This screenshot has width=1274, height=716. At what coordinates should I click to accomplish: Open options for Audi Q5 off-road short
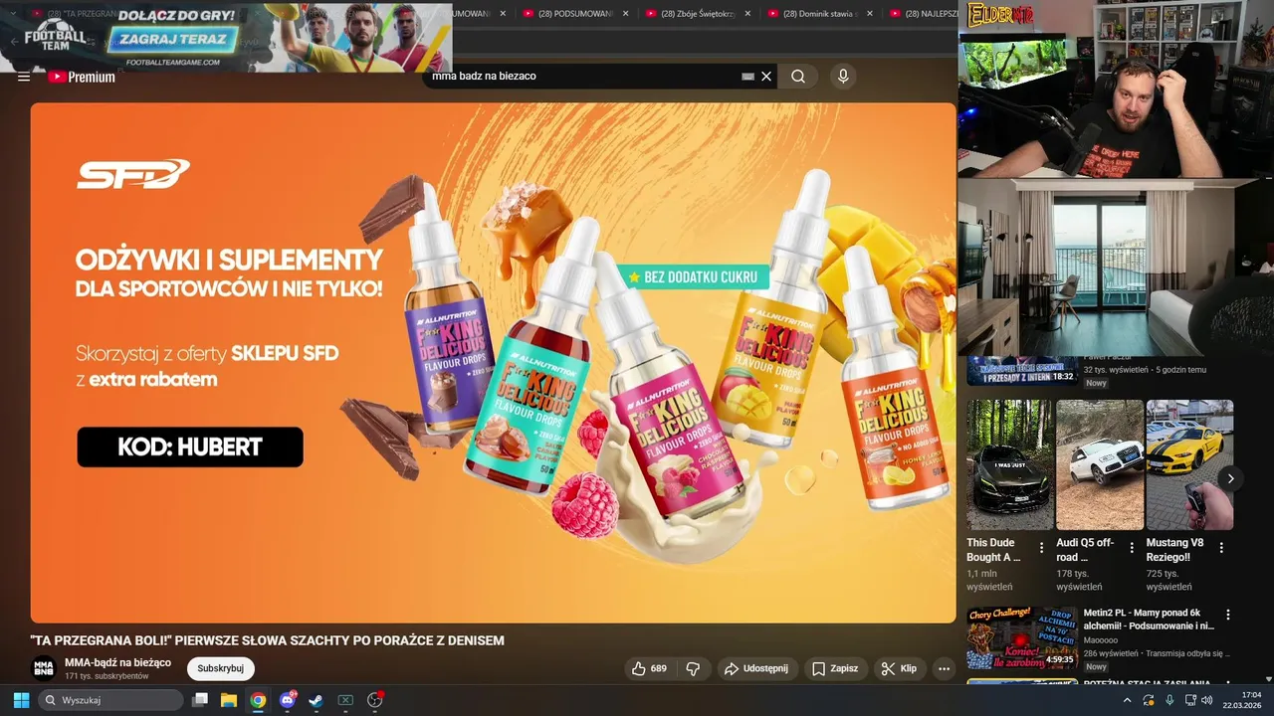(x=1132, y=547)
